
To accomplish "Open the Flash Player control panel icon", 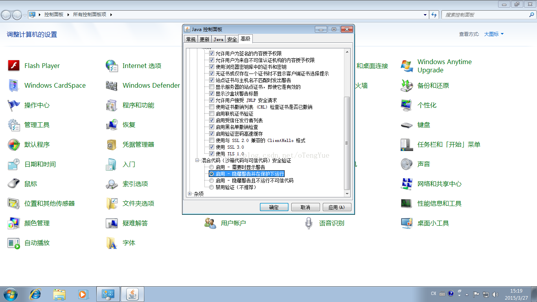I will click(14, 66).
